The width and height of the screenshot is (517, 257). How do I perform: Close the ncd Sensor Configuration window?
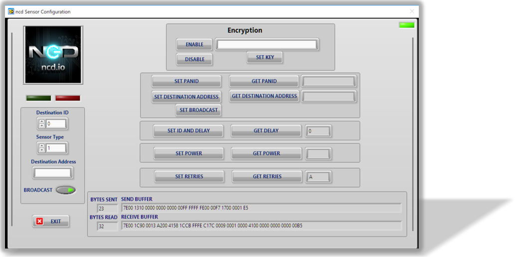[x=412, y=11]
